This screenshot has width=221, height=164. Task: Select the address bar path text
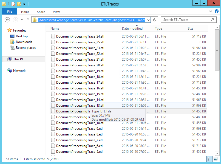pos(92,20)
